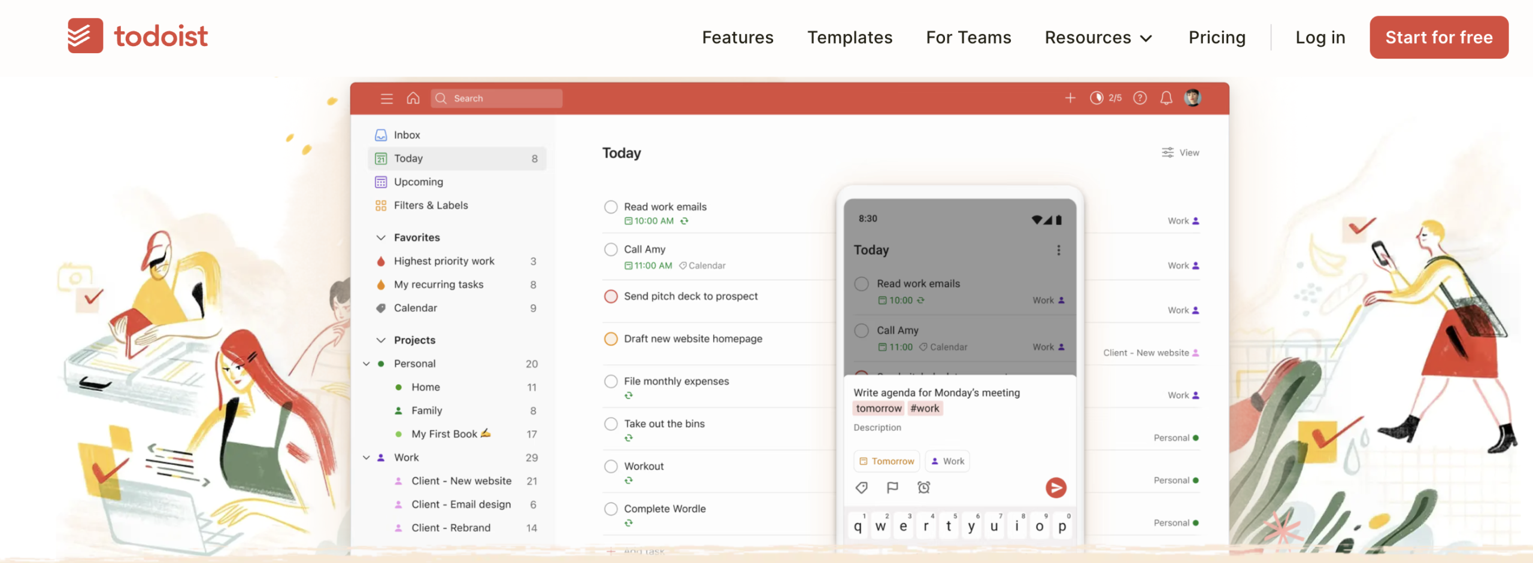The width and height of the screenshot is (1533, 563).
Task: Click the recurring icon under Take out the bins
Action: [629, 438]
